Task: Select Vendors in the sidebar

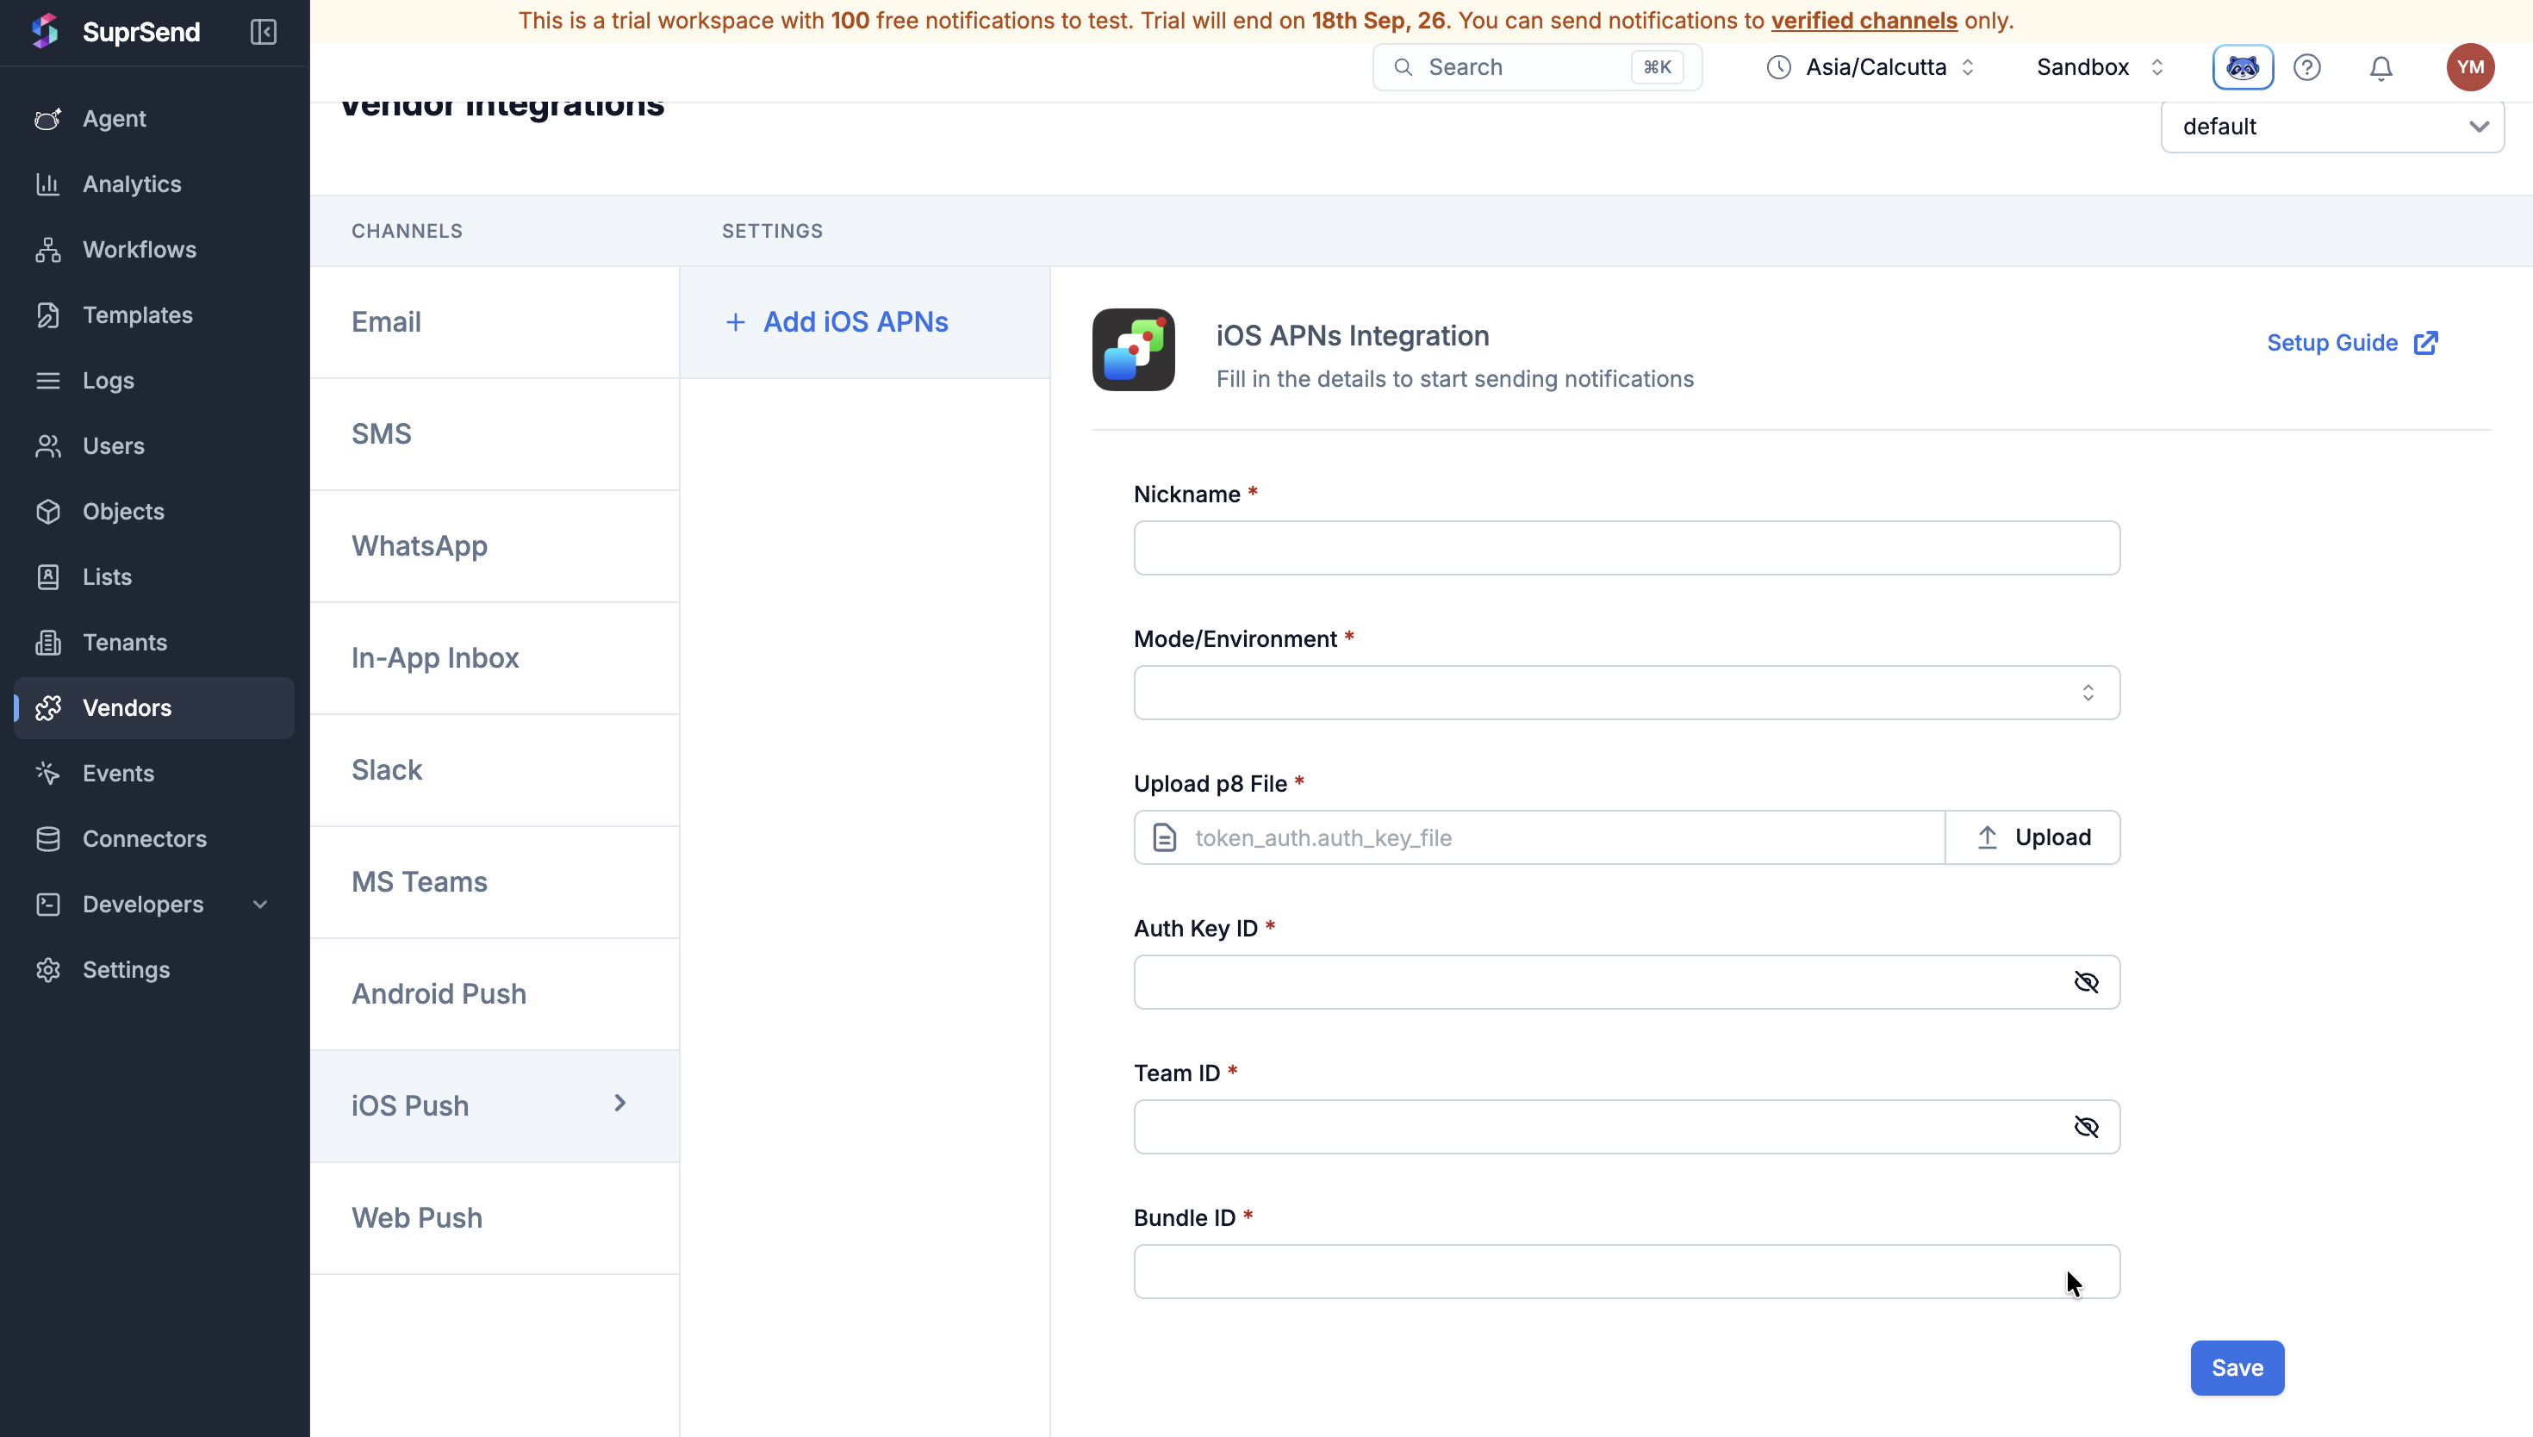Action: coord(154,707)
